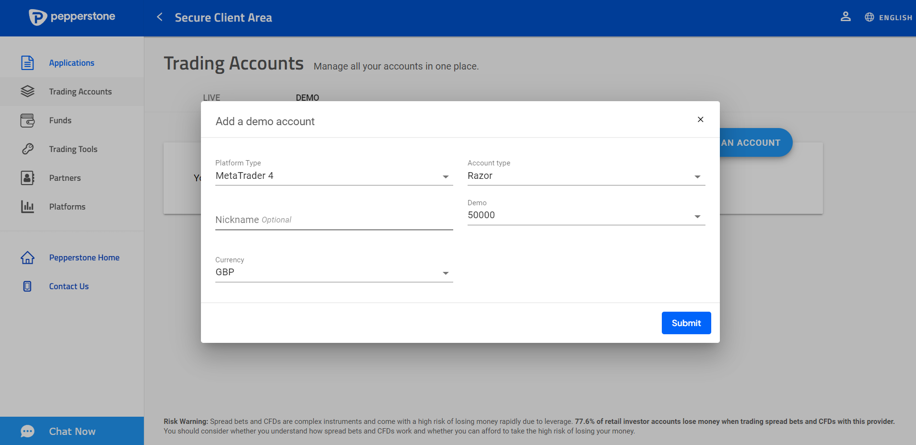Click the GBP dropdown arrow
The height and width of the screenshot is (445, 916).
coord(446,273)
